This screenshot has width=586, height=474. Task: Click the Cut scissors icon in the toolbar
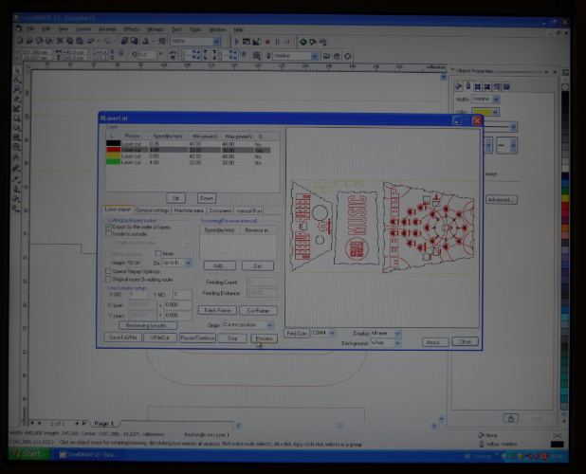click(60, 41)
